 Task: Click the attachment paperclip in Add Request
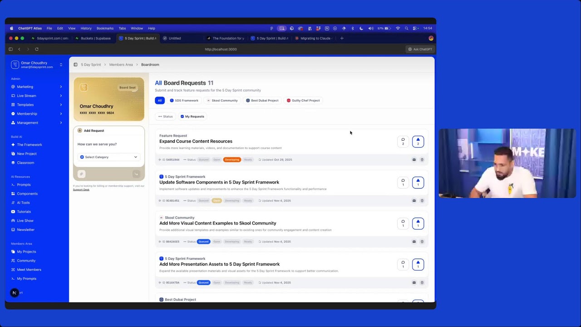[81, 174]
